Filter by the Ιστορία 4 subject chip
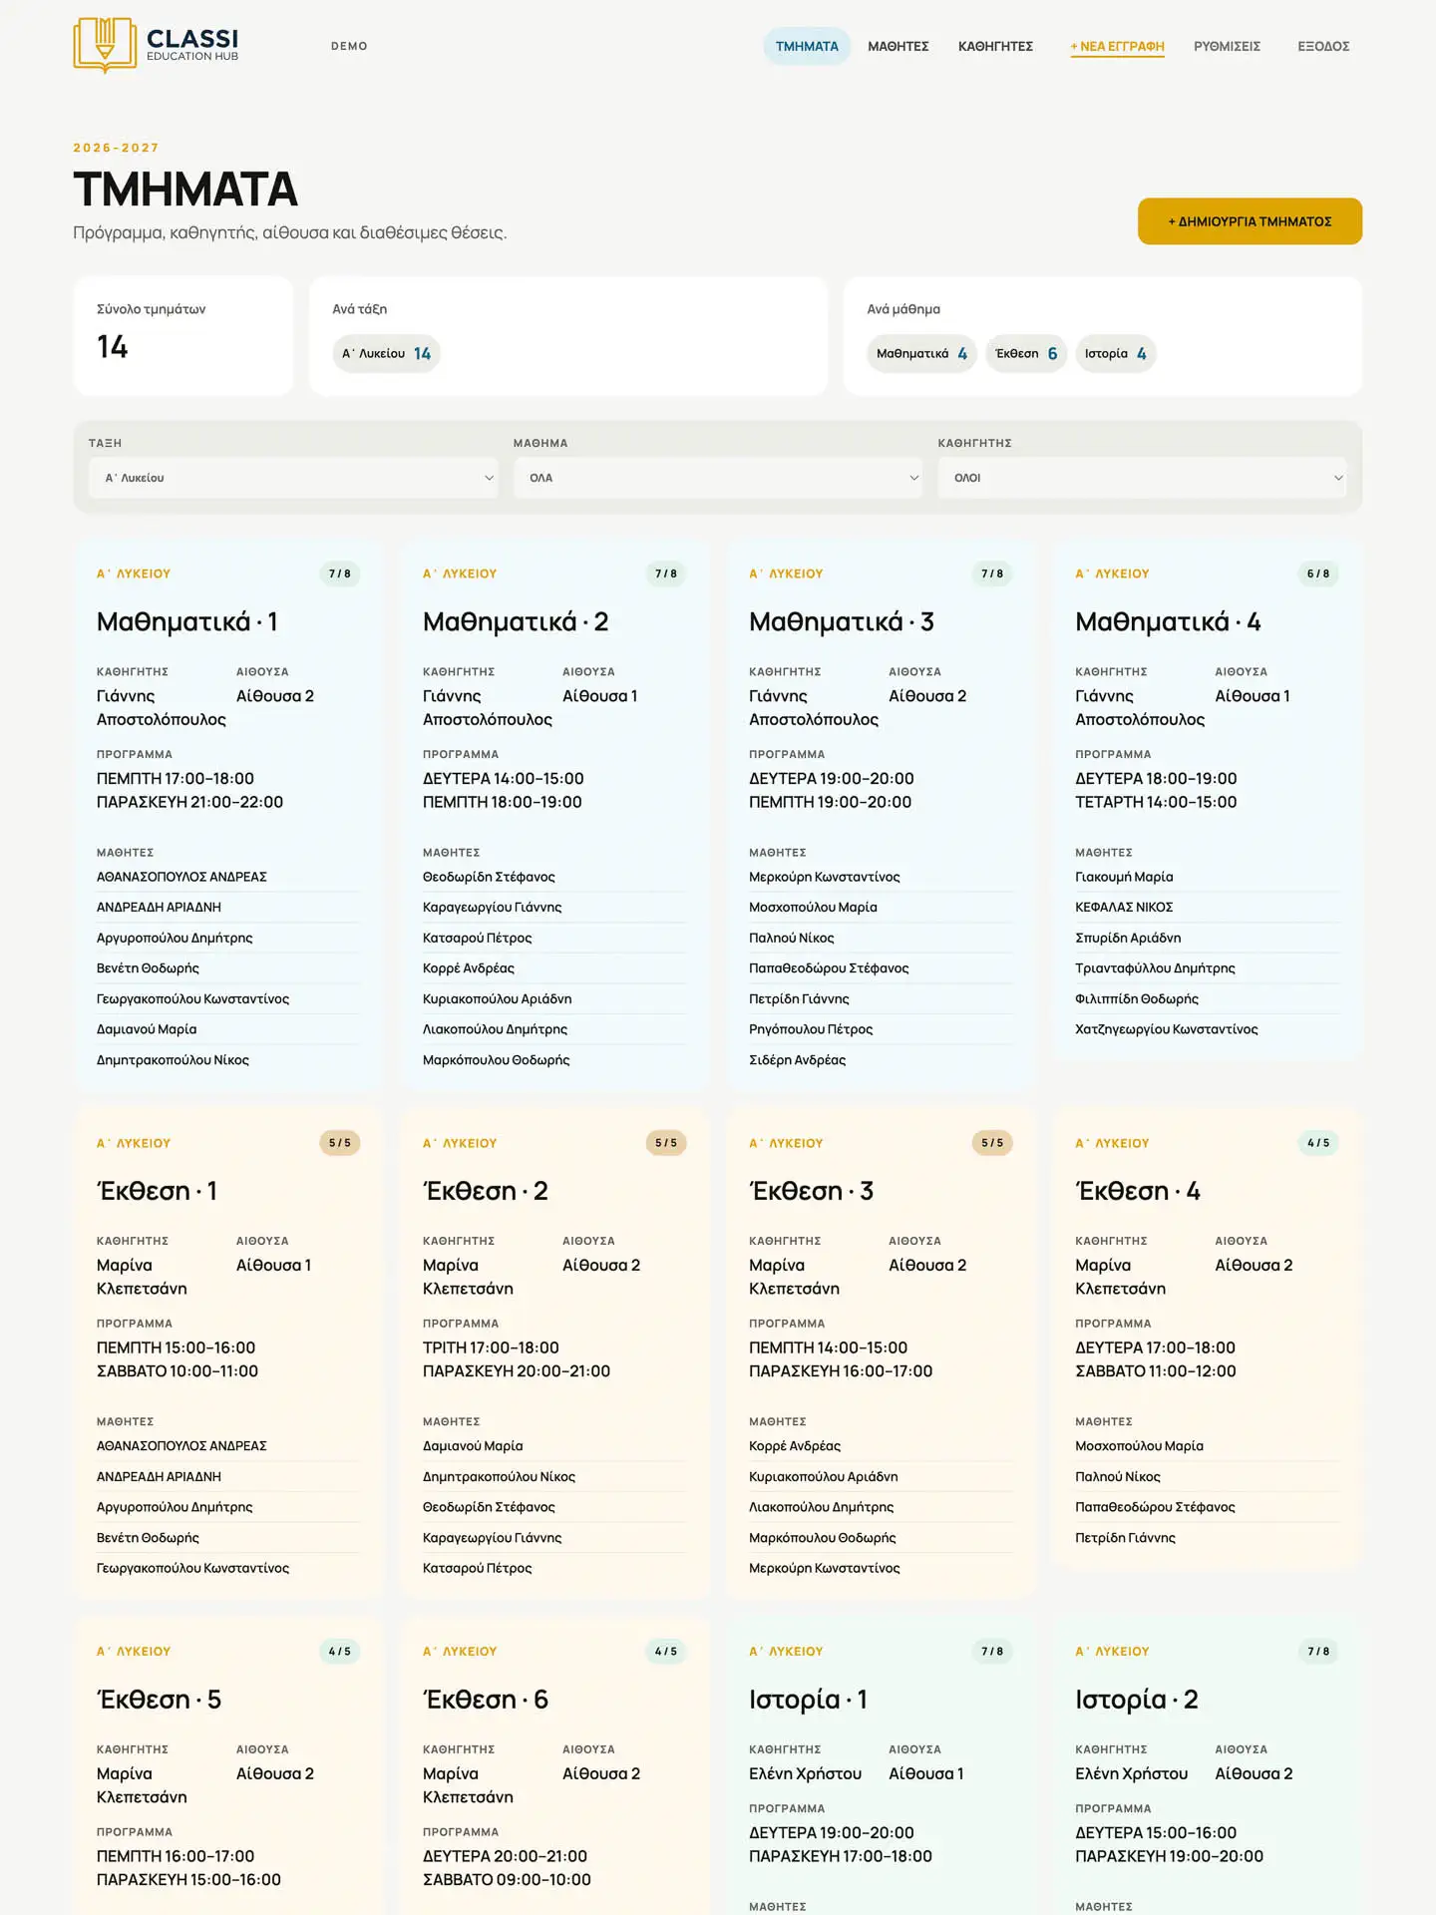The image size is (1436, 1915). 1116,353
